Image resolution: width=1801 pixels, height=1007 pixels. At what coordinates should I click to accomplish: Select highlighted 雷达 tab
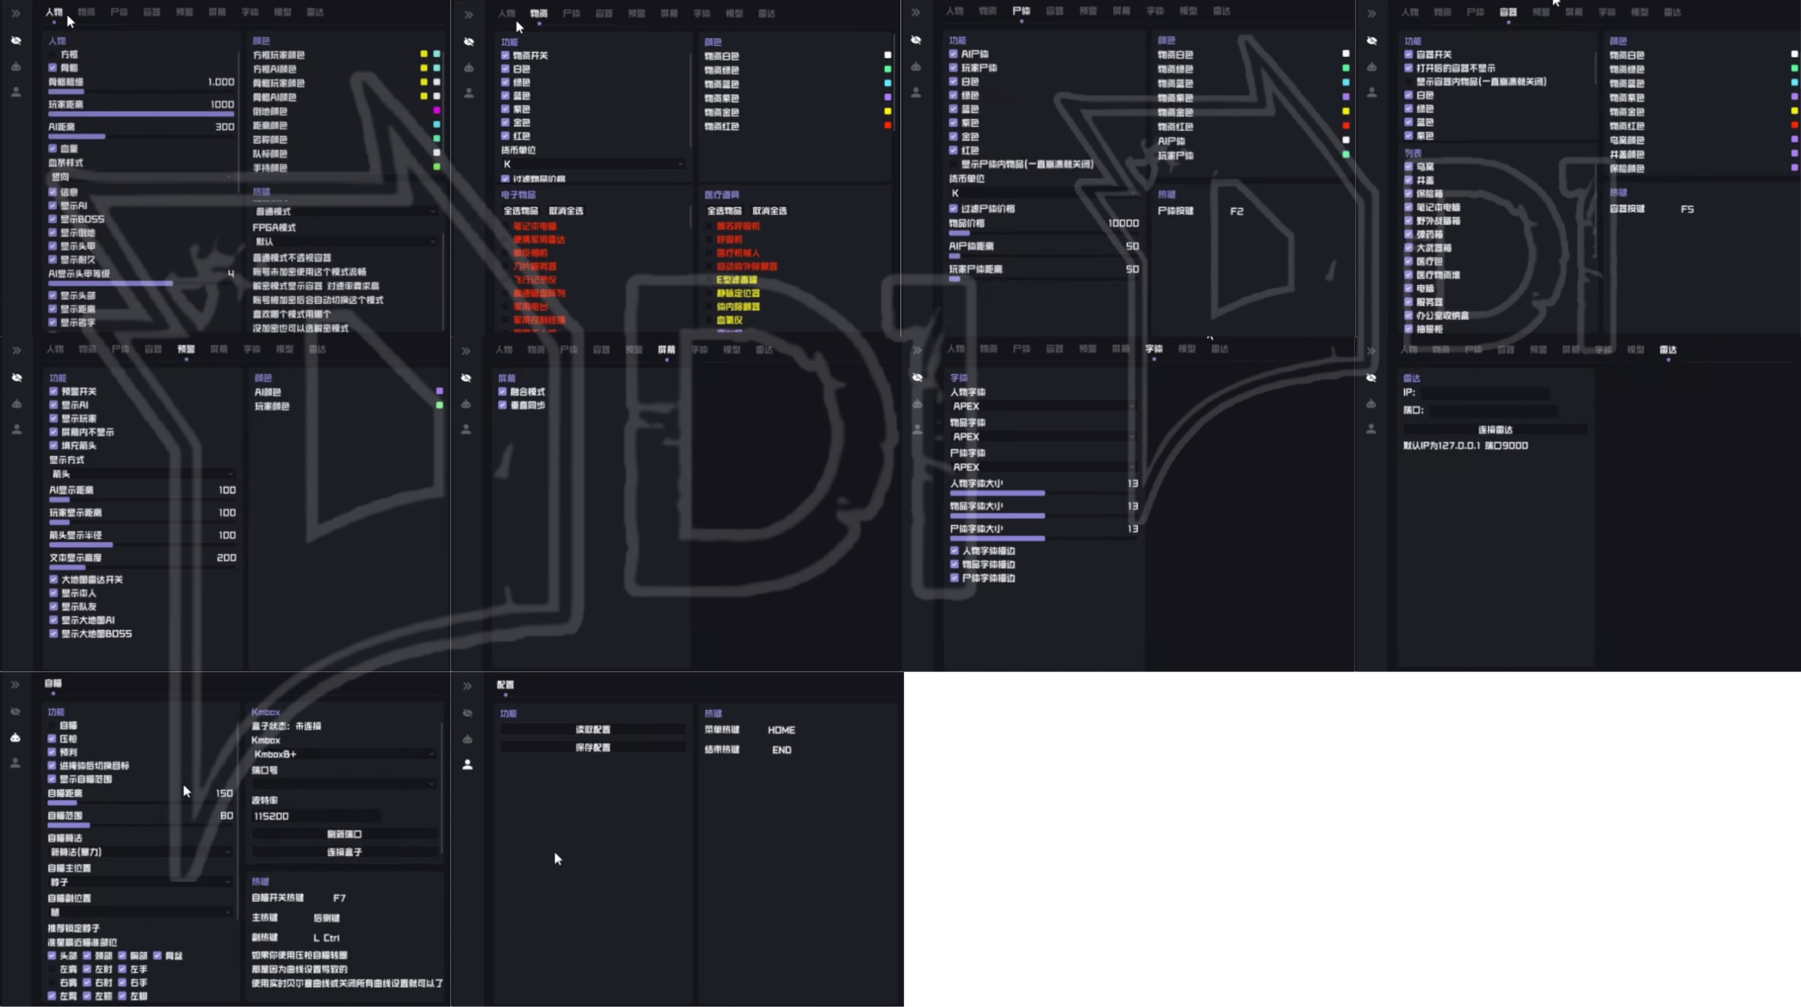tap(1668, 350)
